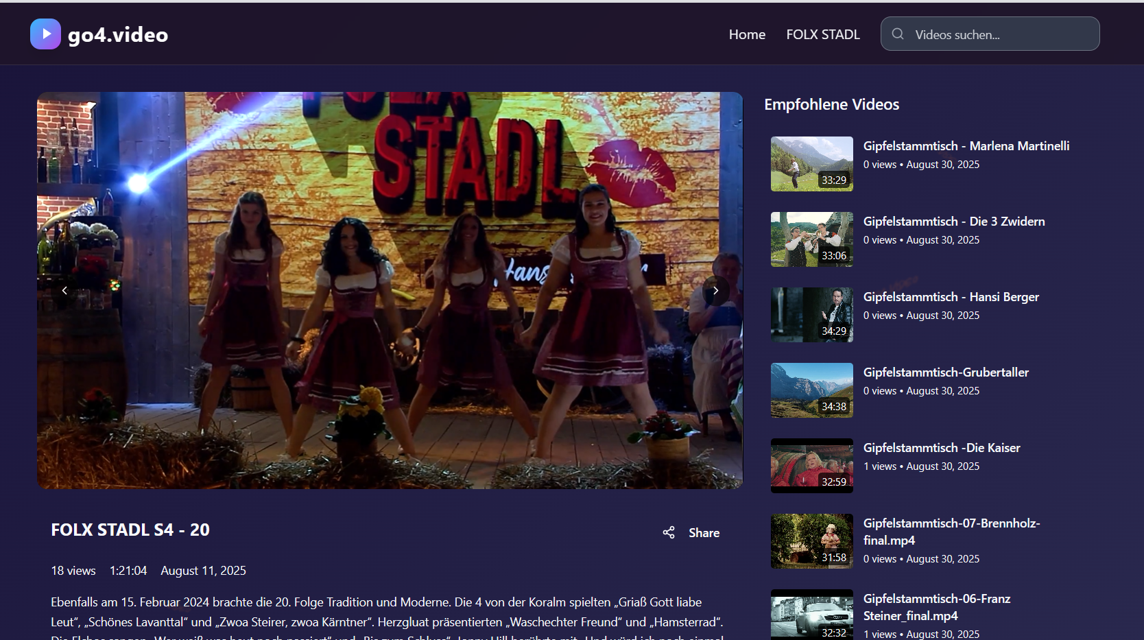Click the '33:29' duration badge
The width and height of the screenshot is (1144, 640).
click(x=834, y=180)
